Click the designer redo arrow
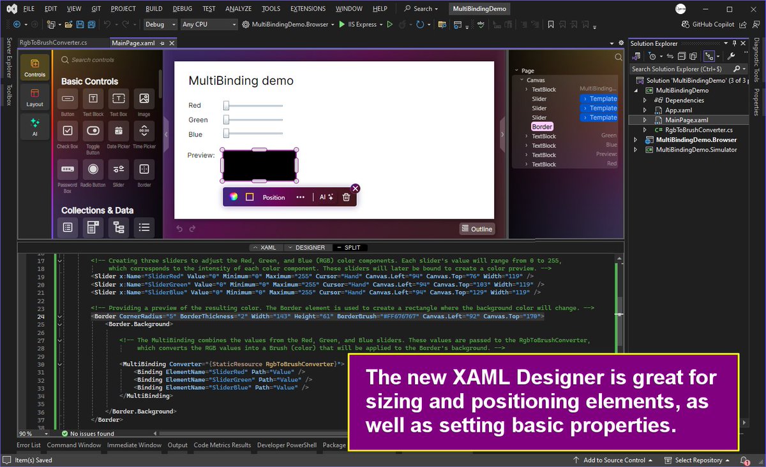This screenshot has width=766, height=467. coord(192,228)
